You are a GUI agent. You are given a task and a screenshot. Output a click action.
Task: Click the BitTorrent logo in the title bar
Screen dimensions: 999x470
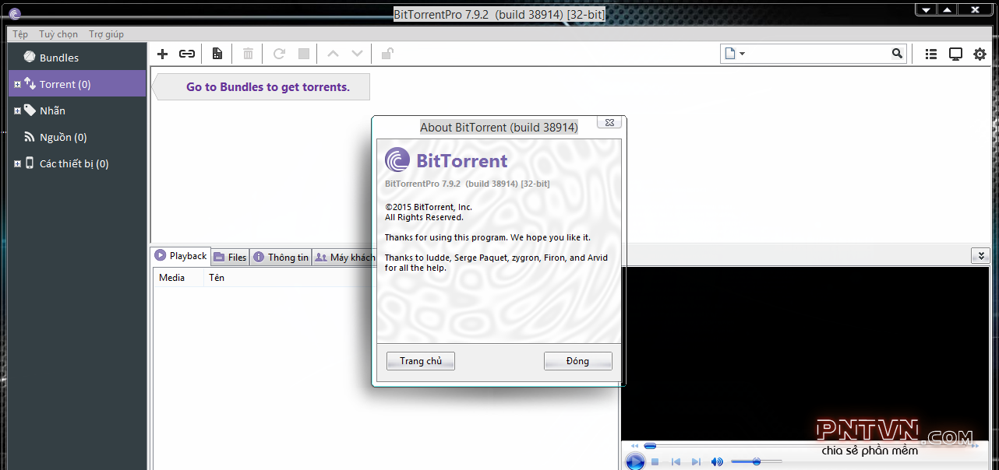point(15,13)
